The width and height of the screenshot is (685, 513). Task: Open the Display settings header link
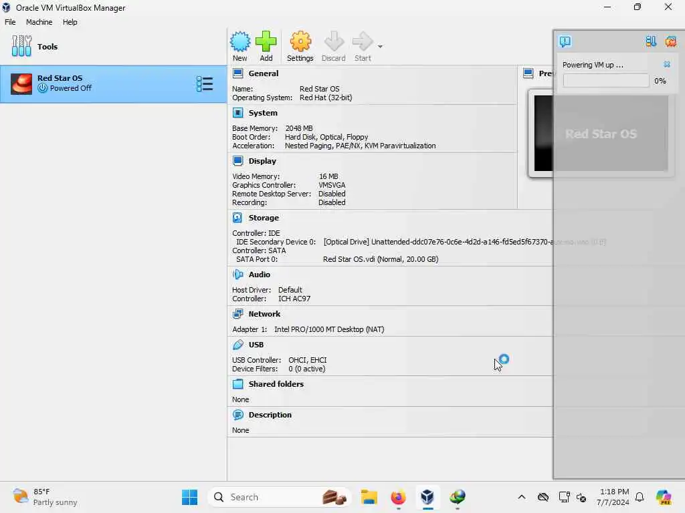pos(262,161)
